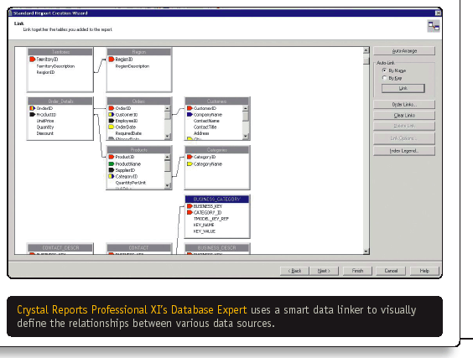Select the RequiredDate field in Orders
Image resolution: width=473 pixels, height=358 pixels.
pyautogui.click(x=128, y=133)
